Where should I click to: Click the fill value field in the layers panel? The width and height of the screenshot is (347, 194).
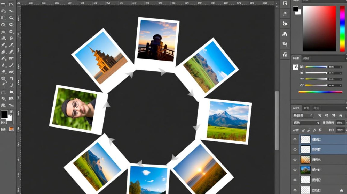point(340,130)
